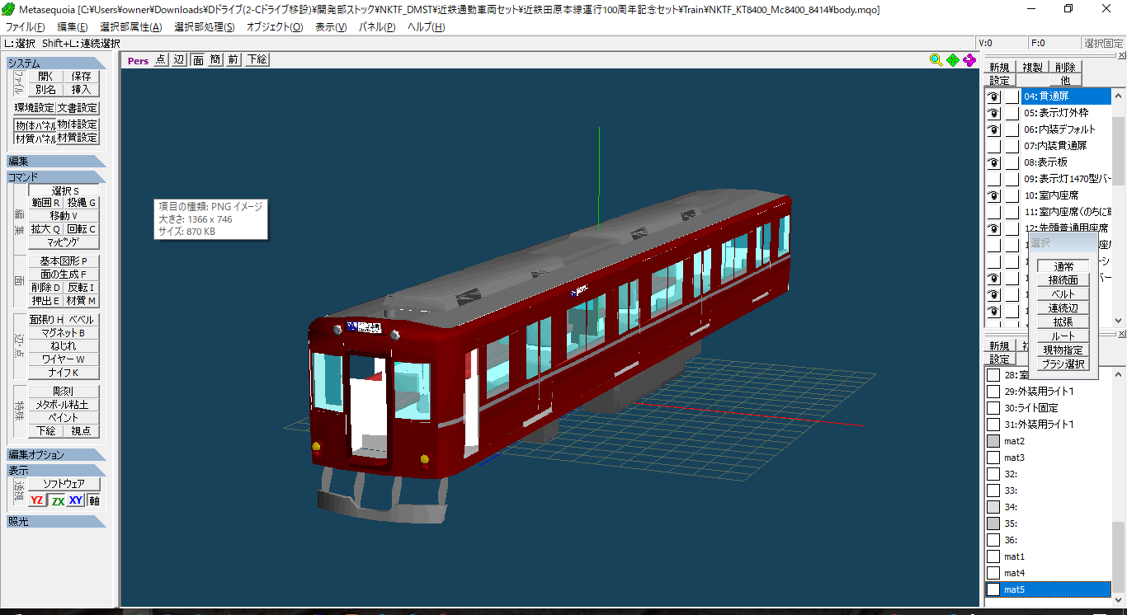1127x615 pixels.
Task: Click the Metasequoia green leaf app icon
Action: coord(8,9)
